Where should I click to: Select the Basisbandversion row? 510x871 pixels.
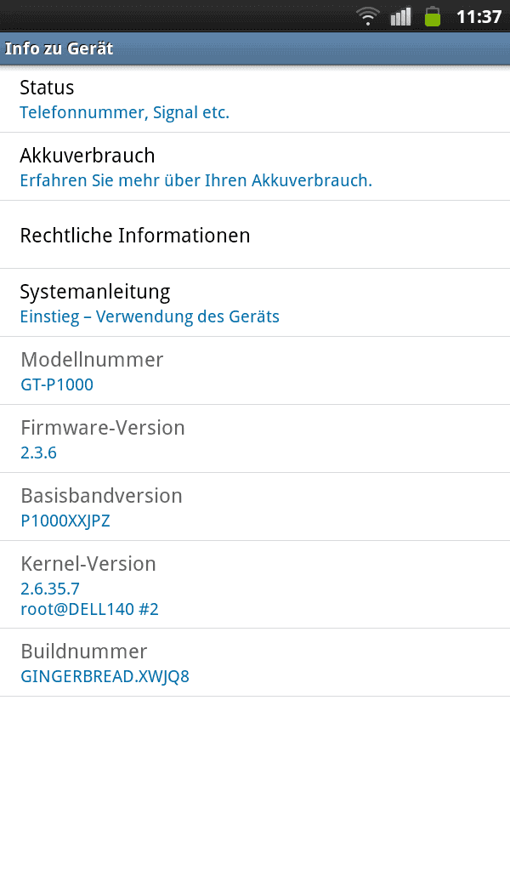[x=255, y=507]
